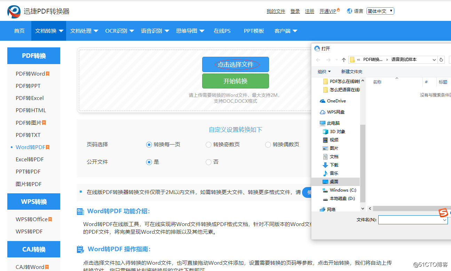Open the 文件名 combo box arrow

(445, 220)
